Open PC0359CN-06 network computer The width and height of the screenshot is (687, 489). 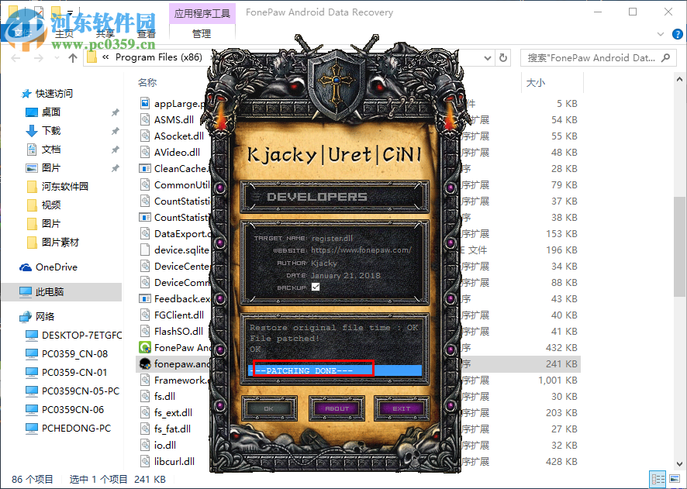click(x=73, y=410)
